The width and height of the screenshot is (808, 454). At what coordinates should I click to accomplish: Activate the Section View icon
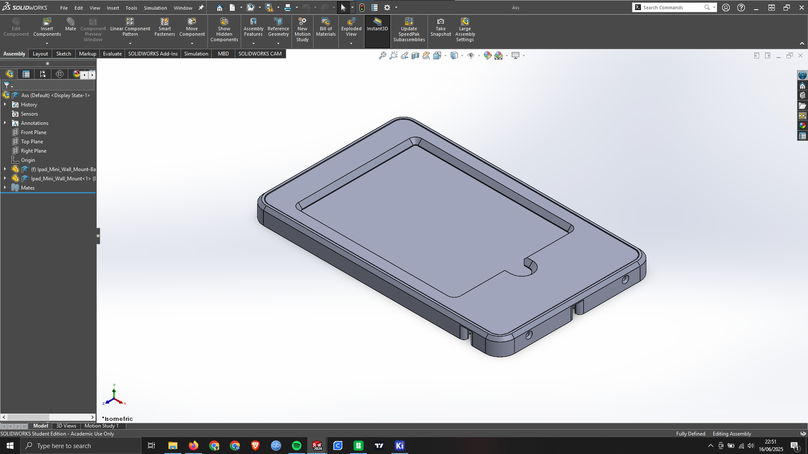415,55
